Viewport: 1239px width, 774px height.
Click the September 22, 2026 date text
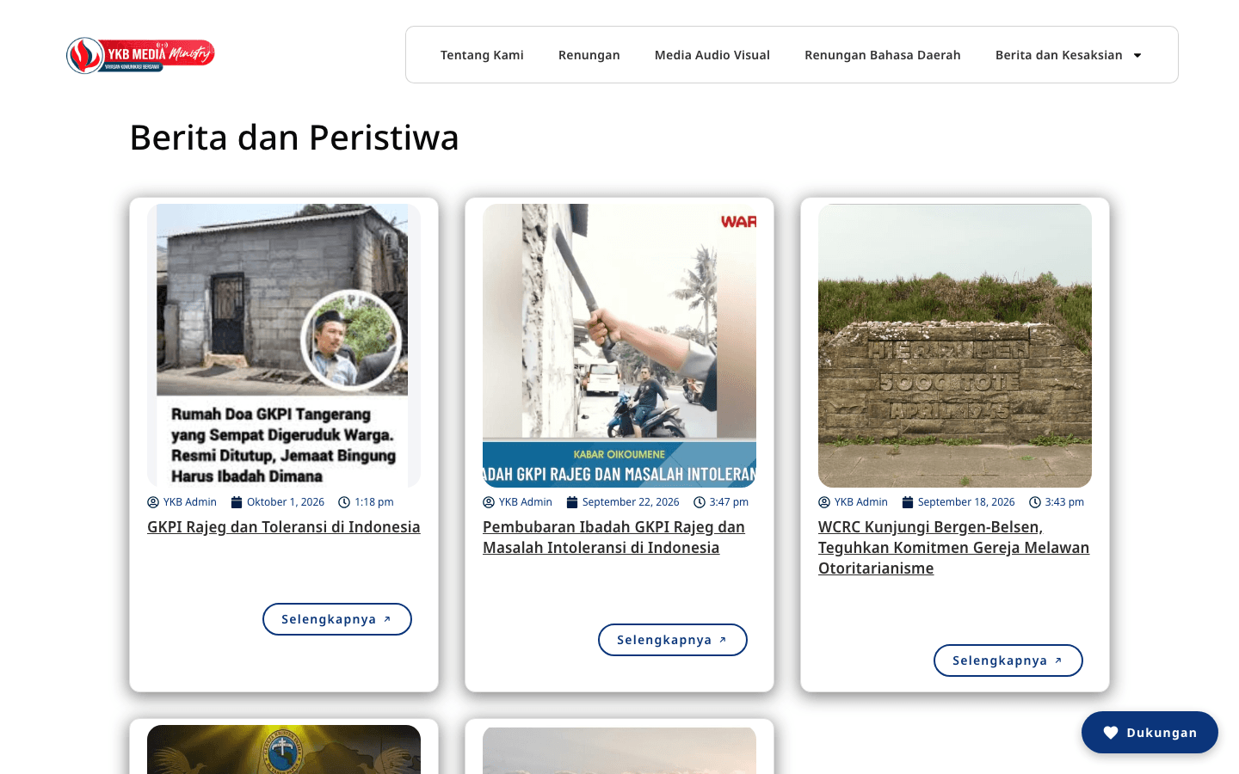click(x=631, y=502)
